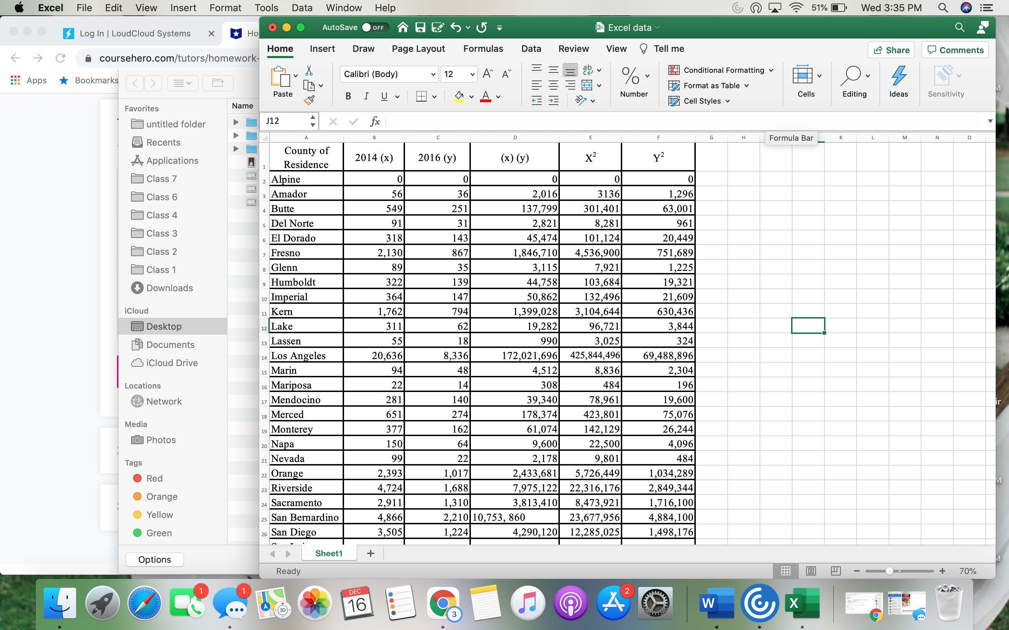
Task: Open the Number format dropdown arrow
Action: pyautogui.click(x=647, y=76)
